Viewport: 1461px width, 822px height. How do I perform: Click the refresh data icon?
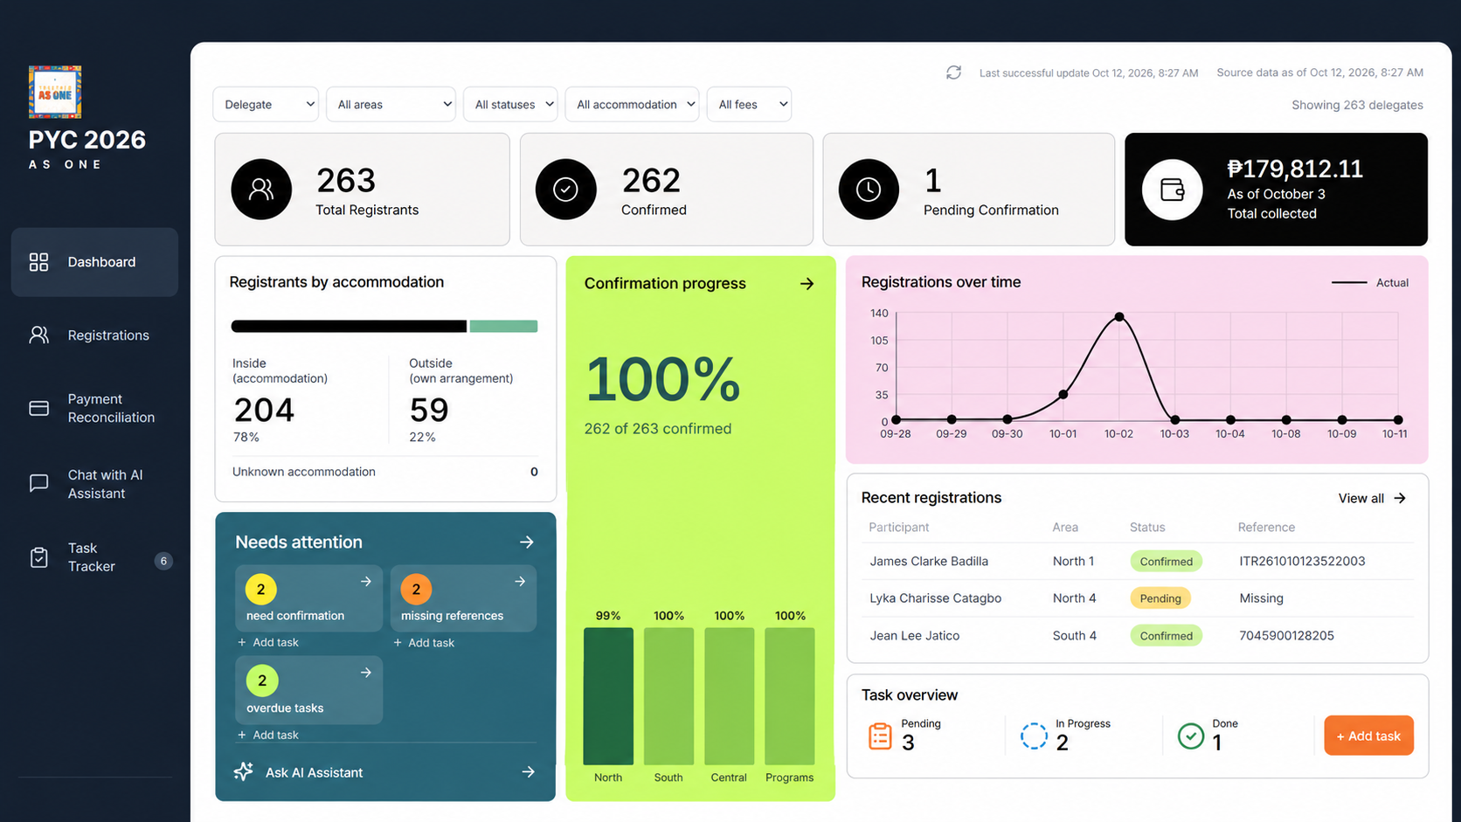pos(953,73)
